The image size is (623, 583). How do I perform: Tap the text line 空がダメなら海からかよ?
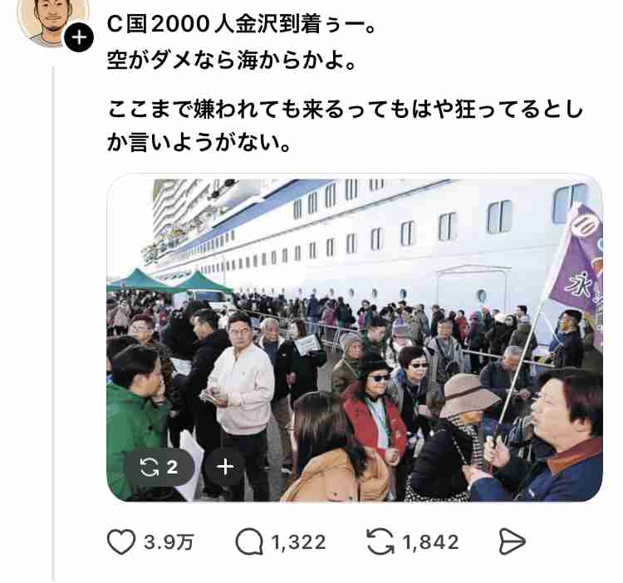(232, 61)
